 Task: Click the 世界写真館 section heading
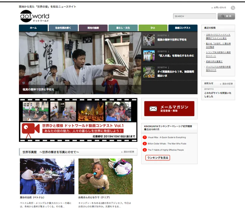click(51, 152)
